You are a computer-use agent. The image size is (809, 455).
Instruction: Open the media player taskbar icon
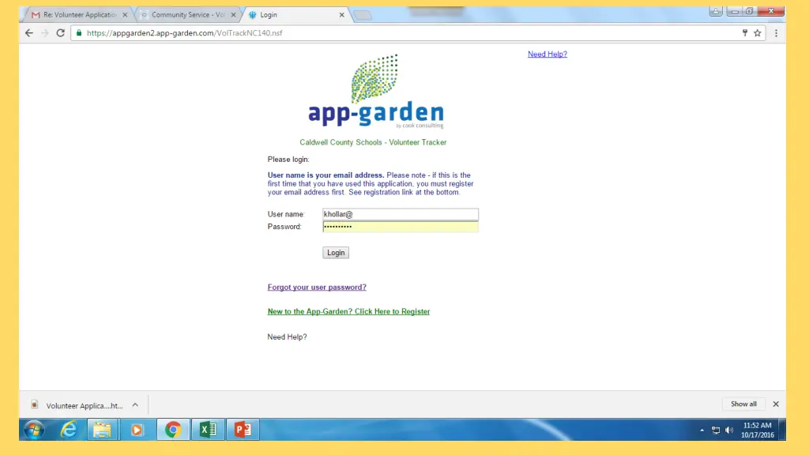(137, 430)
